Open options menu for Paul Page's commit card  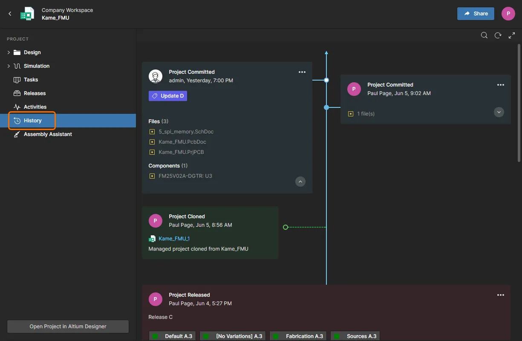tap(501, 85)
